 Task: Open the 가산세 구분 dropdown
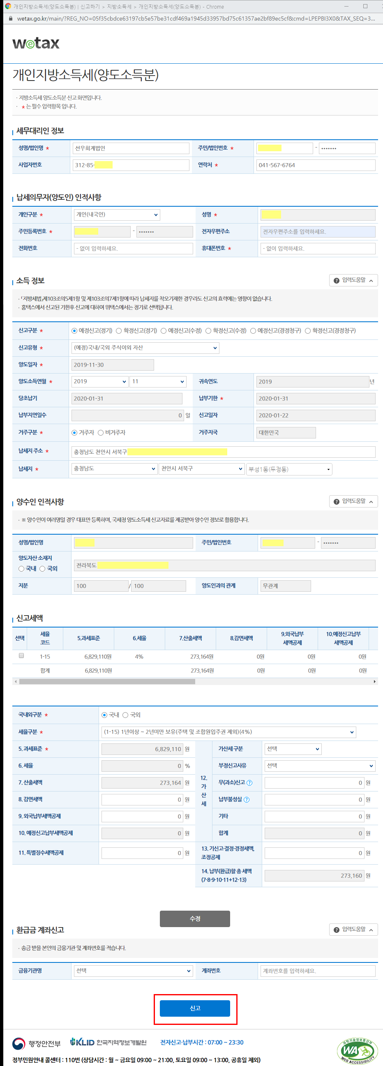(x=293, y=749)
